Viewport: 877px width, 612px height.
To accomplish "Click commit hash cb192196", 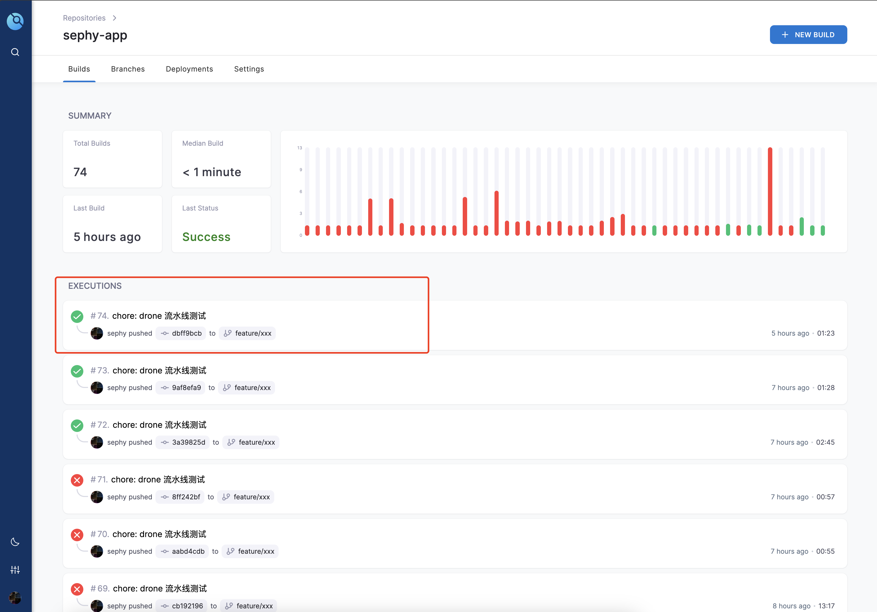I will click(x=187, y=606).
